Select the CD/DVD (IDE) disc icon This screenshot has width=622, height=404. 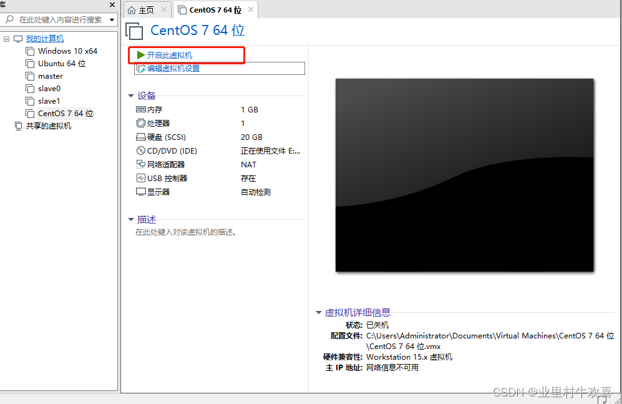pos(141,151)
